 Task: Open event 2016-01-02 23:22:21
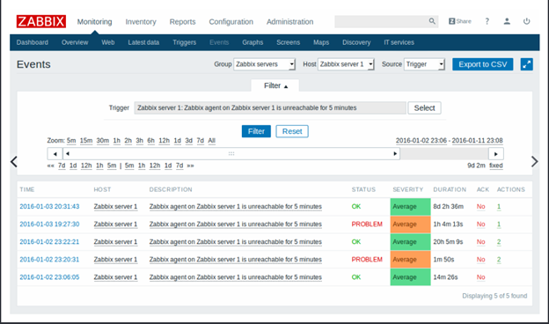[49, 242]
